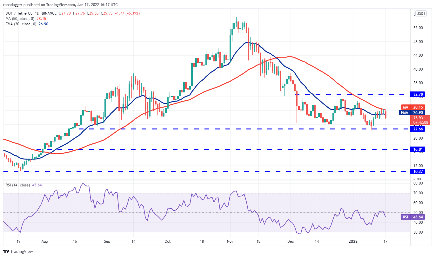The height and width of the screenshot is (257, 435).
Task: Click the 70.00 label on the RSI axis
Action: pos(418,193)
